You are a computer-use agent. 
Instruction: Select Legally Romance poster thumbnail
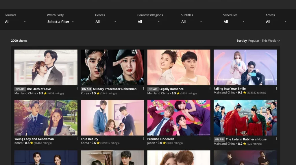coord(179,67)
